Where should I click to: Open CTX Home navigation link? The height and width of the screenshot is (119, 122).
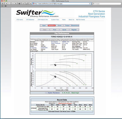(x=20, y=20)
